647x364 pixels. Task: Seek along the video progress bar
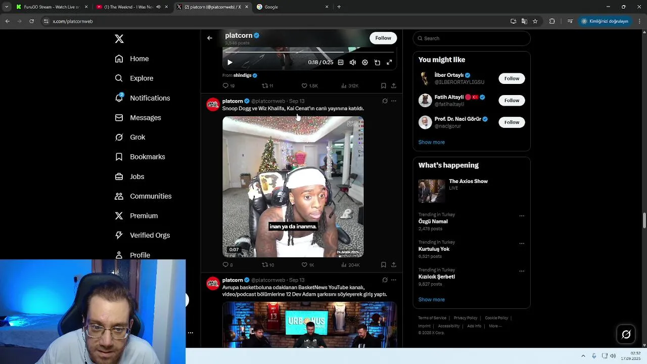309,52
